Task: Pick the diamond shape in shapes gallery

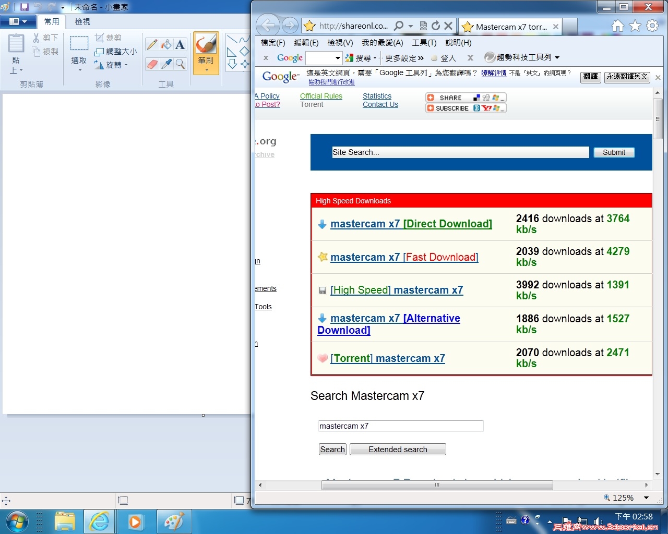Action: pos(244,52)
